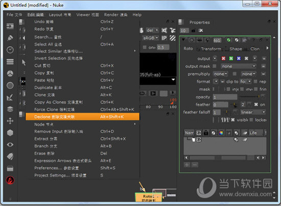This screenshot has height=206, width=281.
Task: Open the Viewer menu
Action: click(88, 15)
